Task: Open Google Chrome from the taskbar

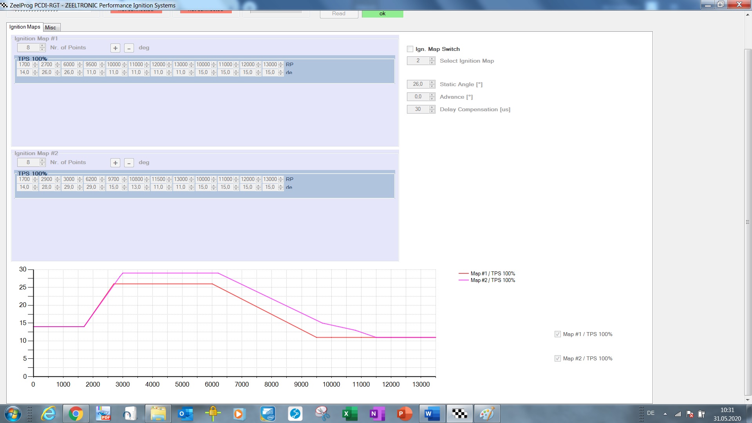Action: coord(76,414)
